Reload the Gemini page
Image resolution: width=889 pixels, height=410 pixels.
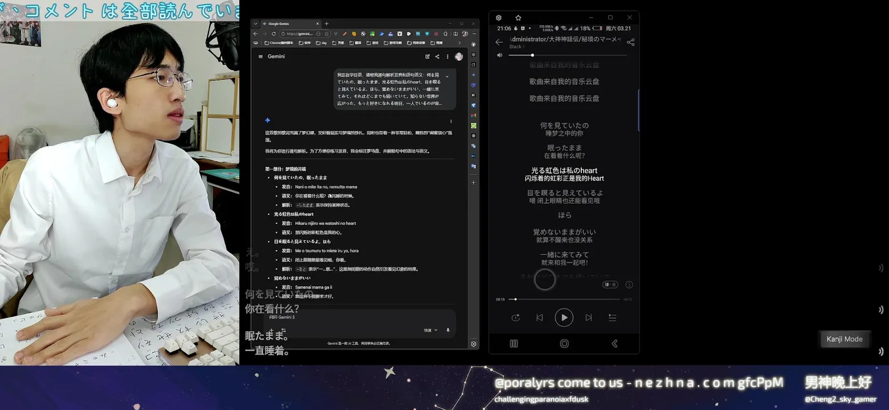pos(274,34)
